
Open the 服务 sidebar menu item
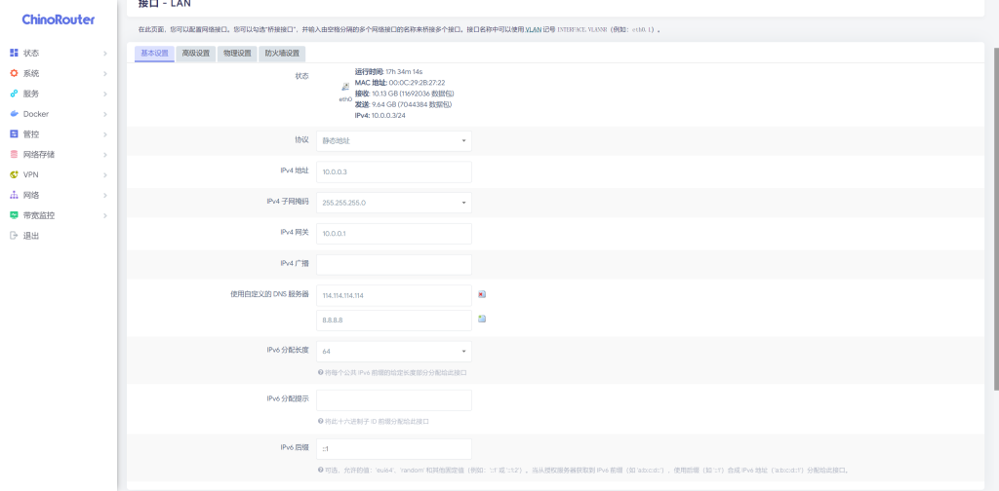click(x=59, y=94)
